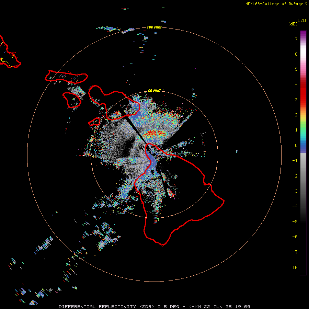Click the 1 value on color scale

(296, 130)
